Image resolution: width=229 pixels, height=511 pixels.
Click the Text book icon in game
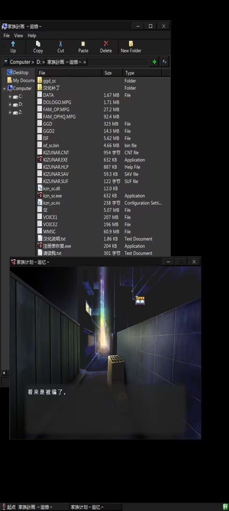click(140, 300)
